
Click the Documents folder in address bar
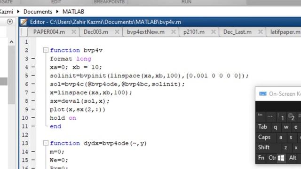click(x=38, y=12)
